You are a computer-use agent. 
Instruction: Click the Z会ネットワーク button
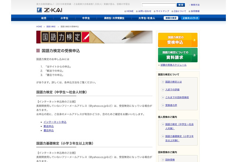click(x=190, y=18)
